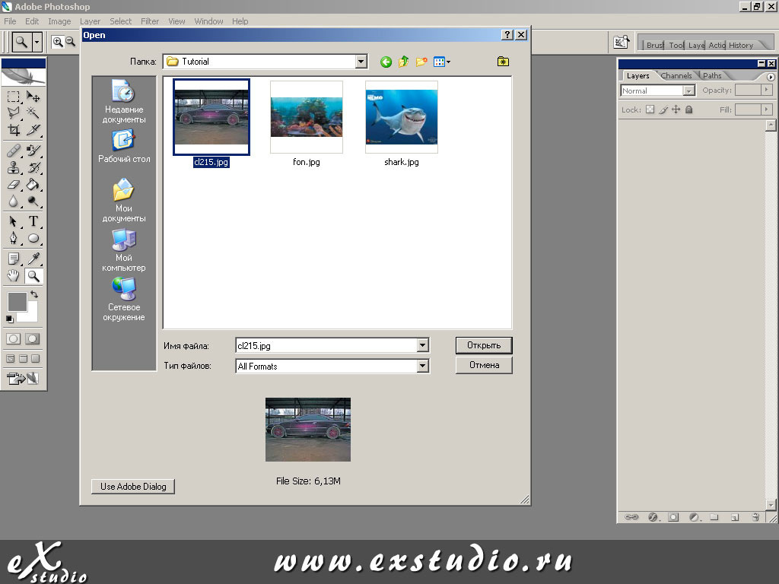Open the File menu

(10, 21)
